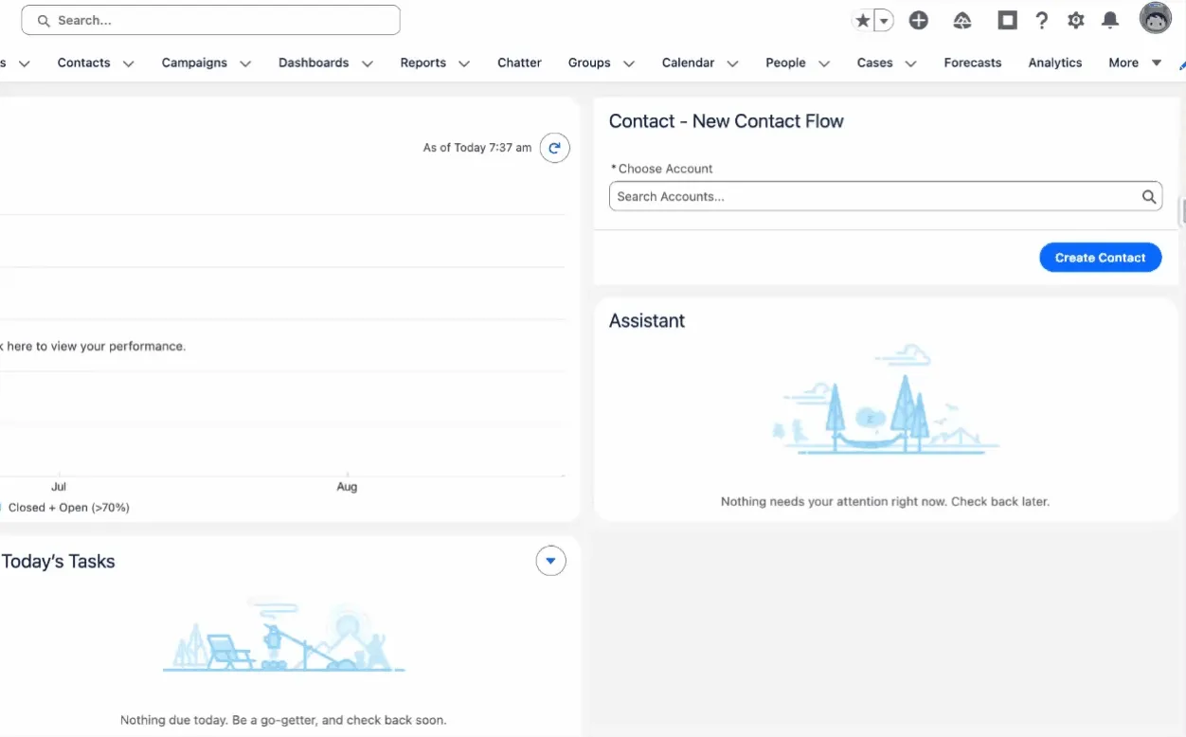1186x737 pixels.
Task: Click the Favorites star icon
Action: click(862, 21)
